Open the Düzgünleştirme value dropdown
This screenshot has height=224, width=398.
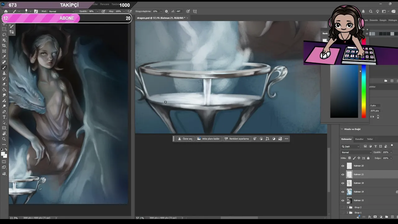coord(160,12)
